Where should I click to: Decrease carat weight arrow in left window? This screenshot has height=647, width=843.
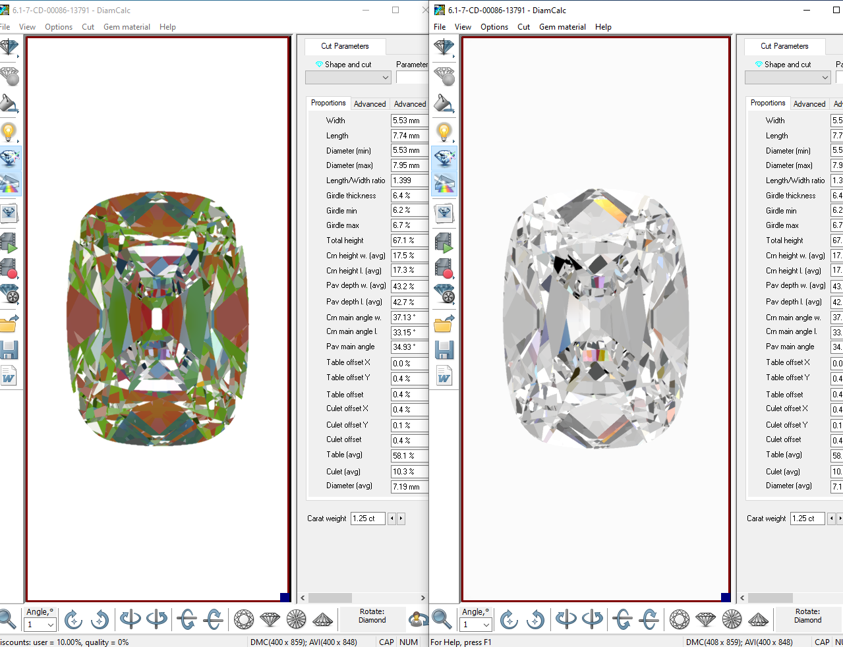point(392,519)
